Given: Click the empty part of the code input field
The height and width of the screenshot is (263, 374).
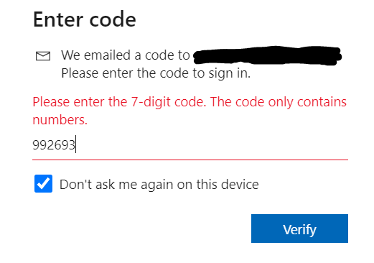Looking at the screenshot, I should [212, 145].
